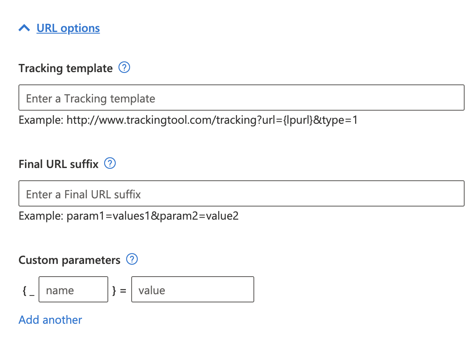The width and height of the screenshot is (472, 352).
Task: Open Final URL suffix help icon
Action: (x=110, y=164)
